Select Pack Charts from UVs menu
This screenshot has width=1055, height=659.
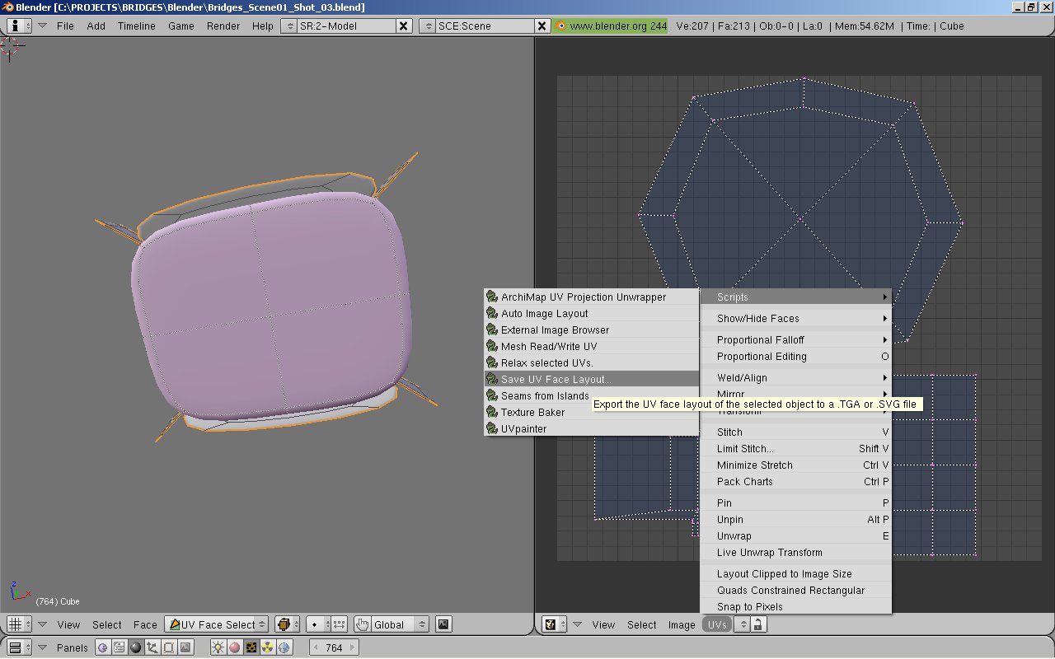point(745,482)
